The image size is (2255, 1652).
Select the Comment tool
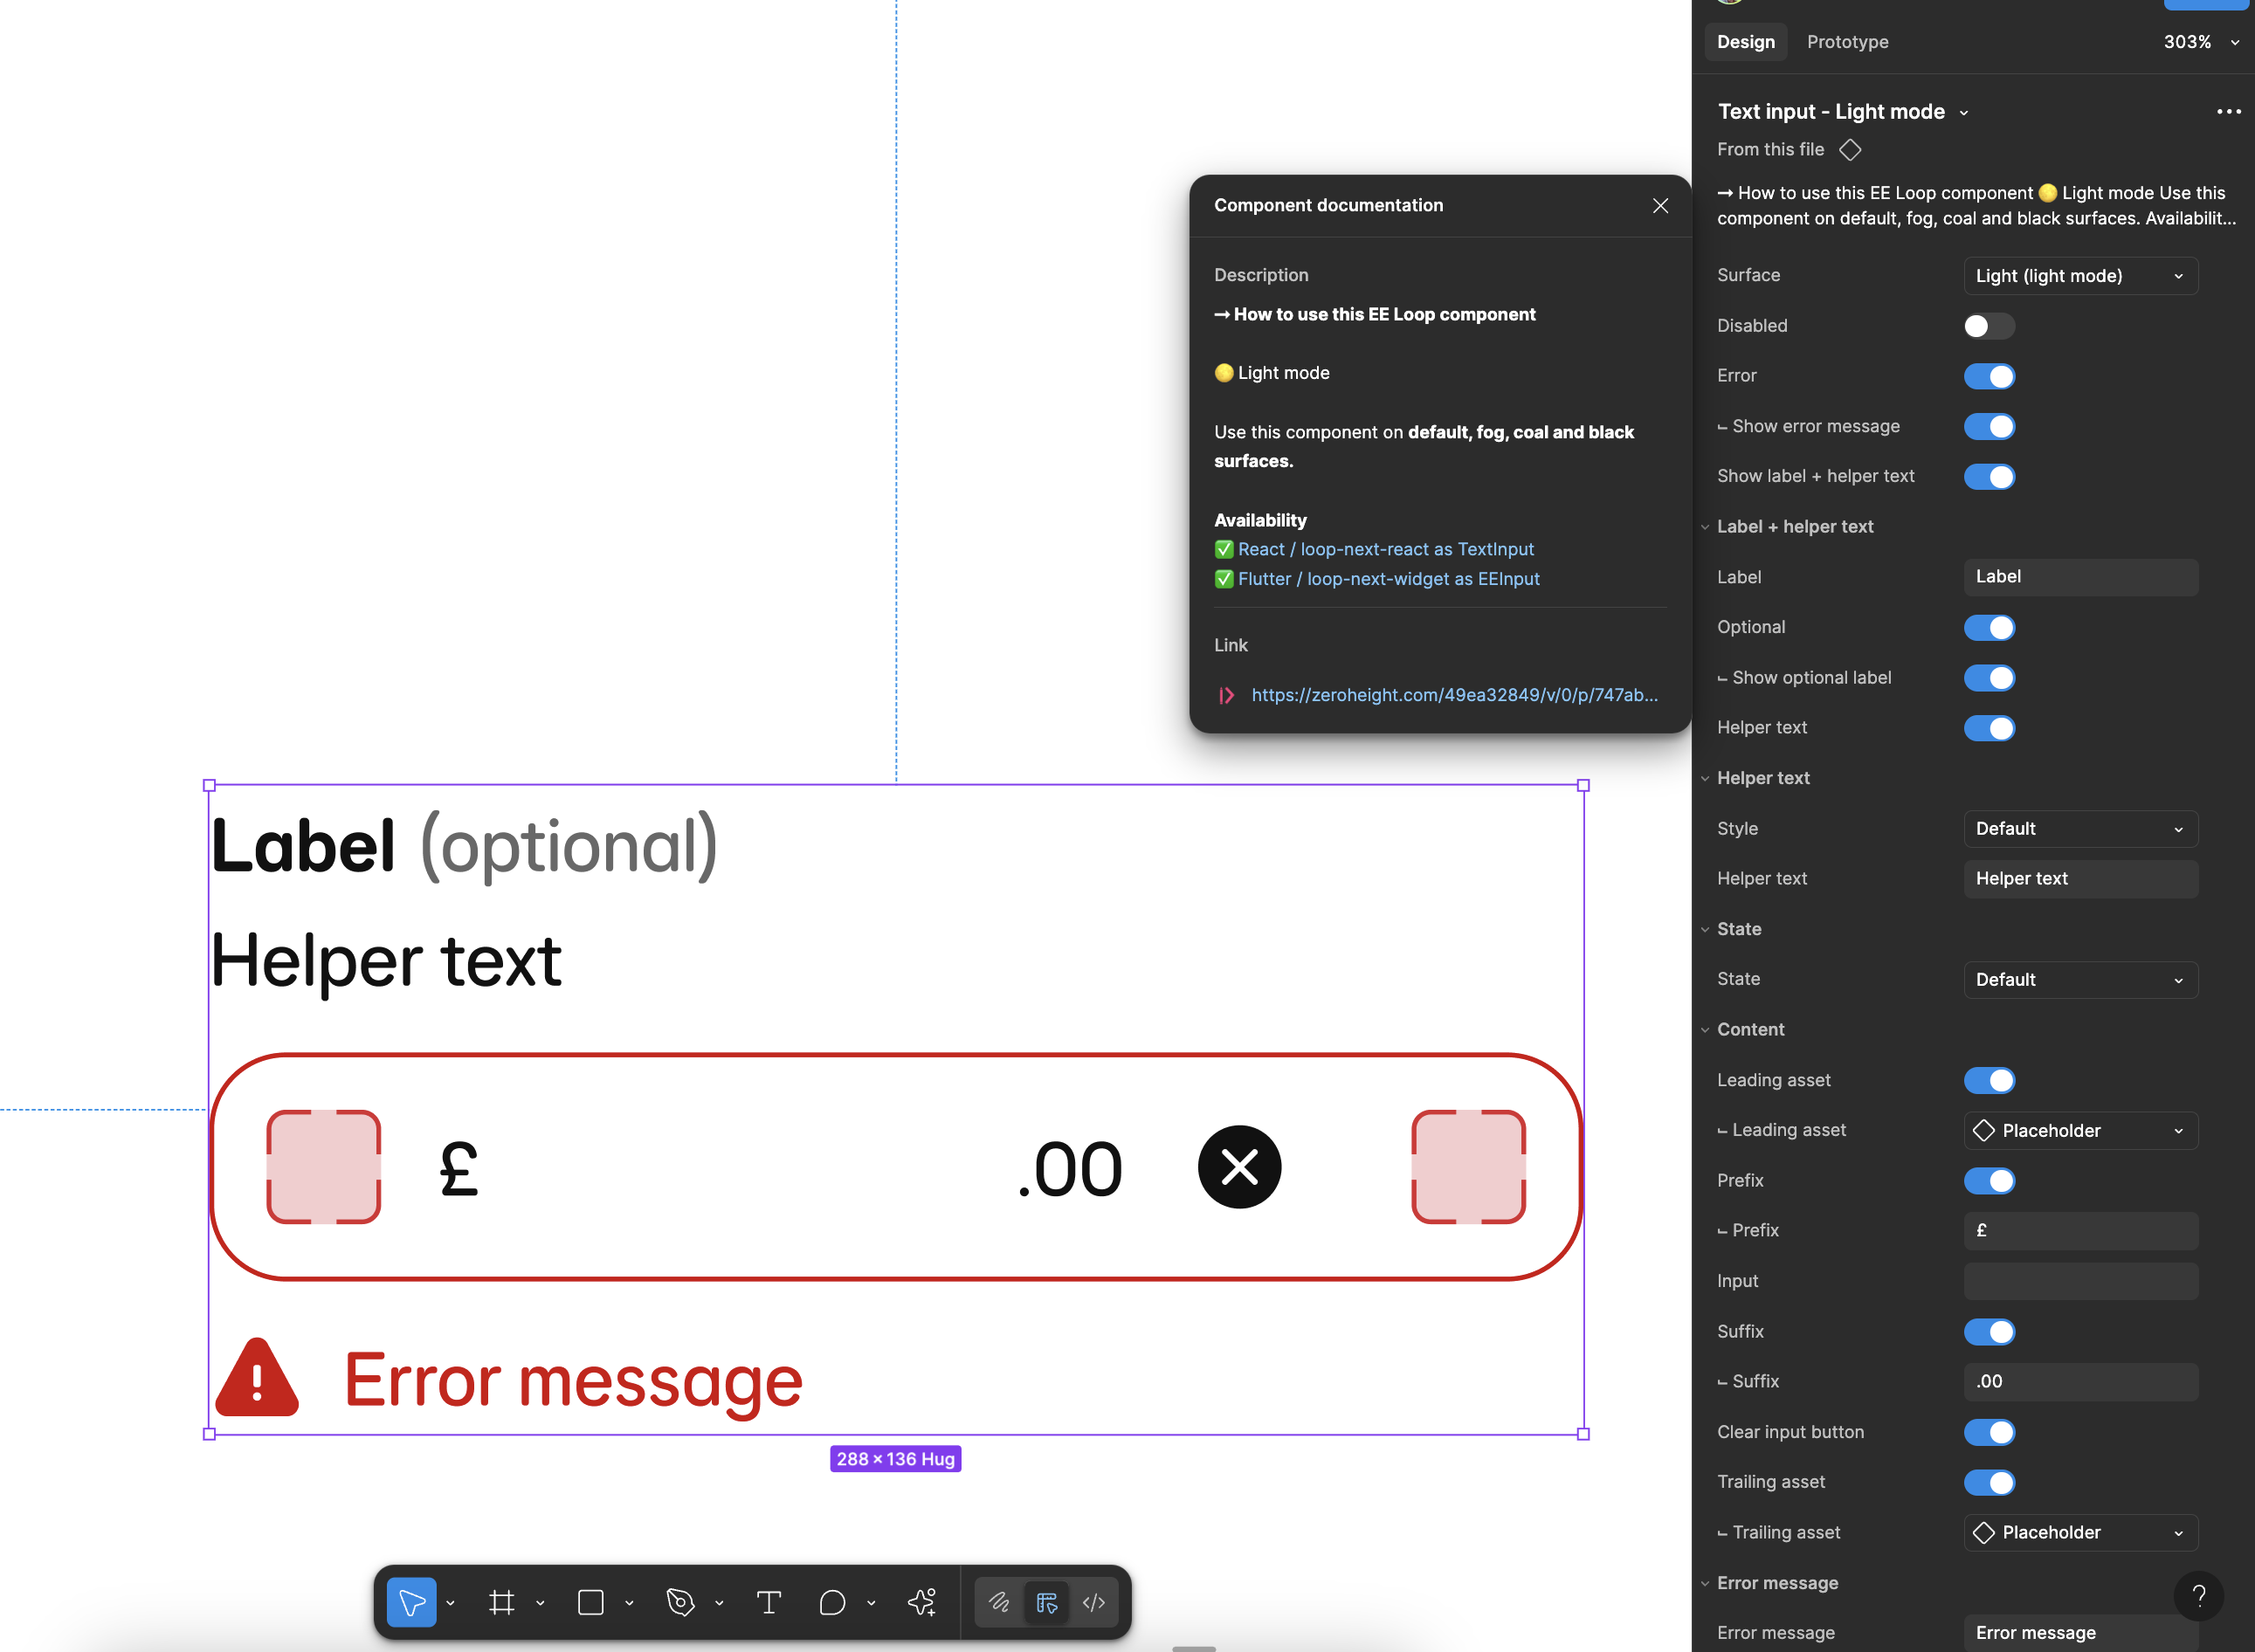(x=832, y=1603)
